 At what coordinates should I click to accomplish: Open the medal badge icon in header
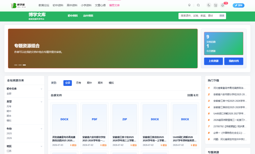pos(189,5)
